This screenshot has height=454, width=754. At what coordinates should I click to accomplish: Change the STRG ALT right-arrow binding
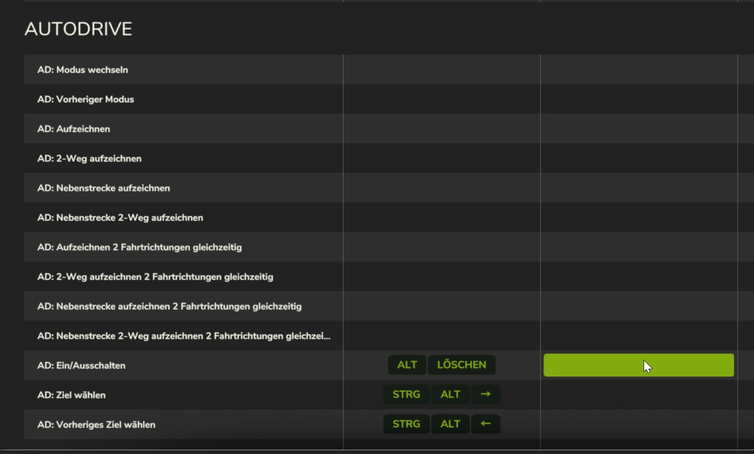442,395
